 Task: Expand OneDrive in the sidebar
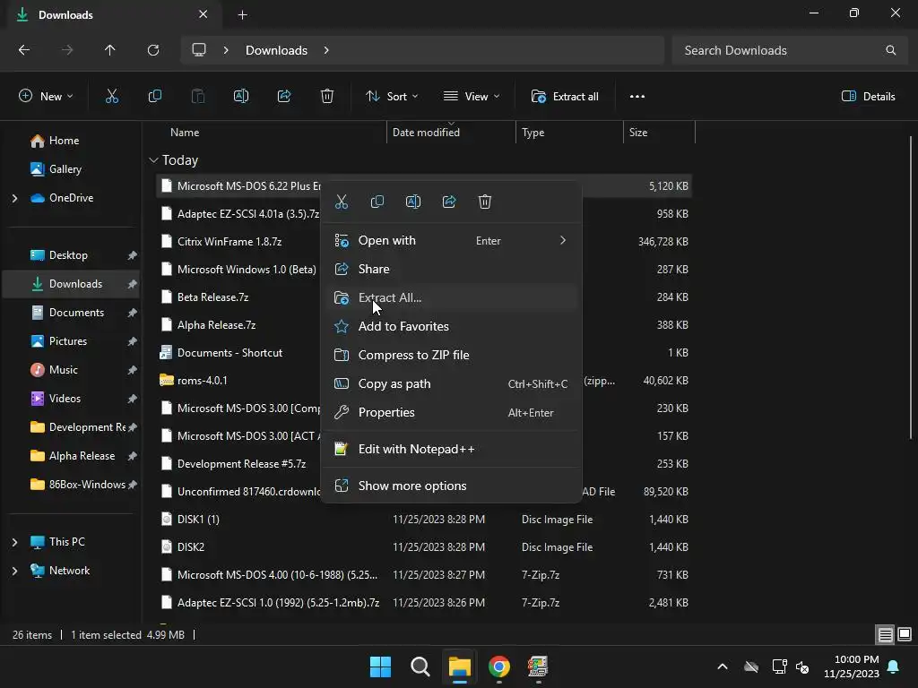[x=14, y=198]
